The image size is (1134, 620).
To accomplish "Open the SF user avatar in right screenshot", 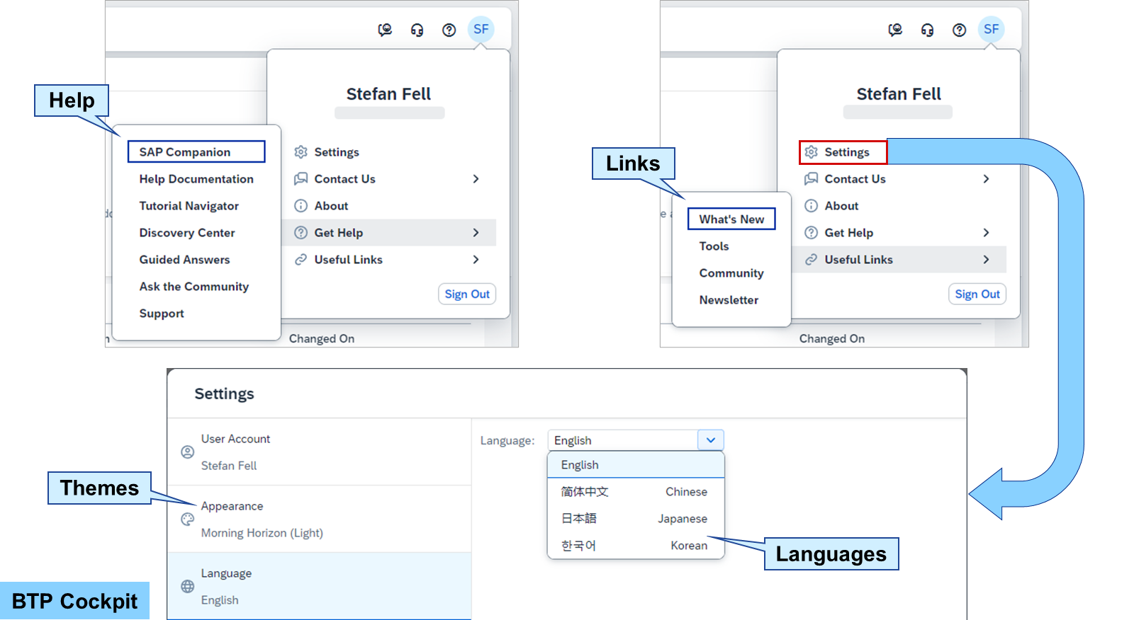I will coord(992,29).
